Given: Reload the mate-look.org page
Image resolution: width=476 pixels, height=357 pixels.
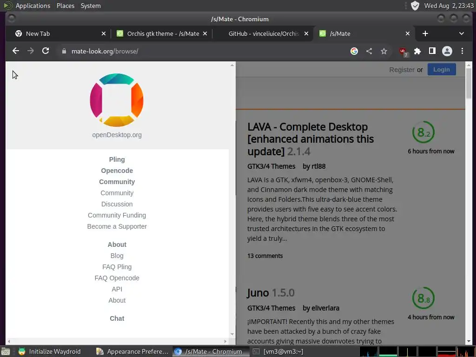Looking at the screenshot, I should tap(46, 51).
